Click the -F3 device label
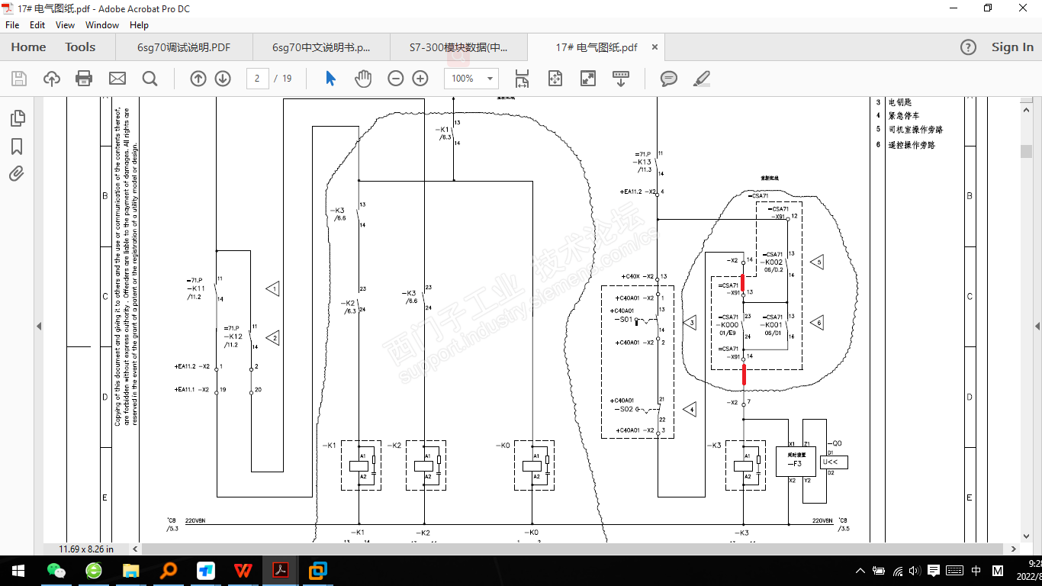 (795, 464)
